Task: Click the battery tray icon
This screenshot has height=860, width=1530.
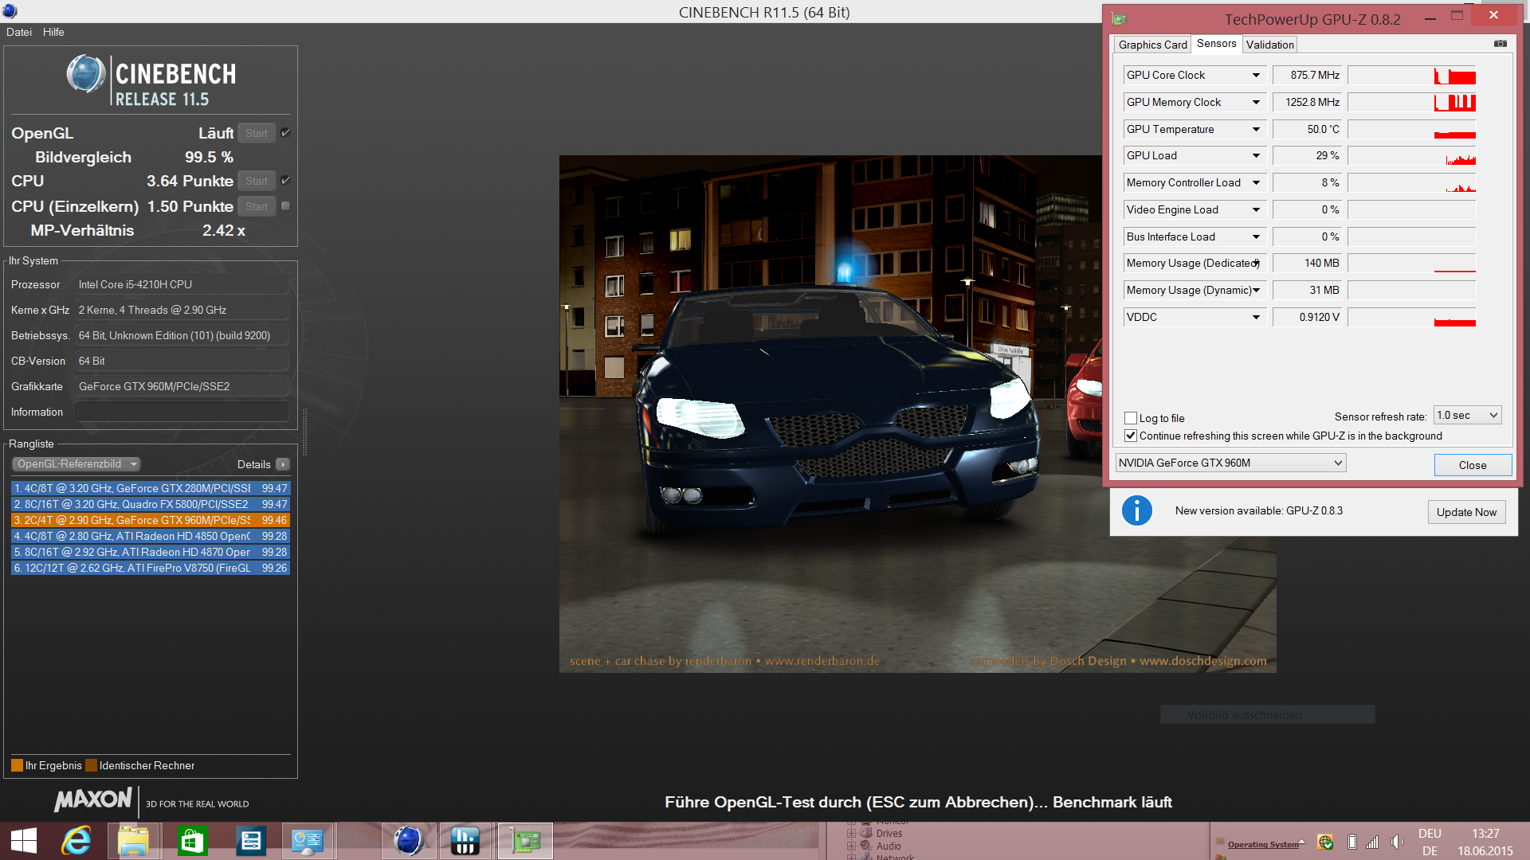Action: tap(1352, 842)
